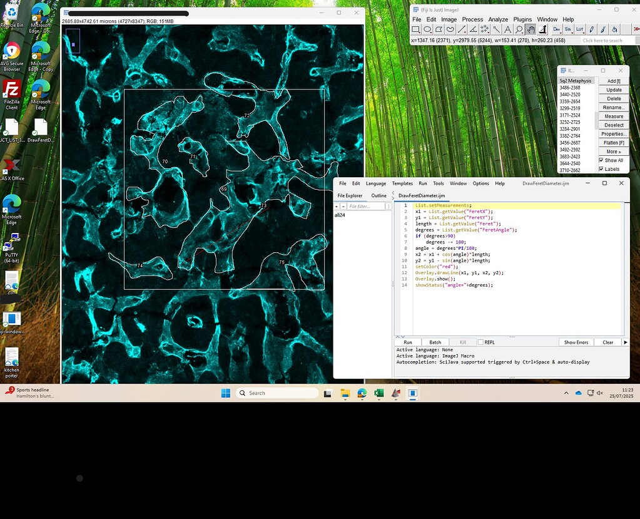
Task: Open the More » menu in ROI Manager
Action: [x=612, y=151]
